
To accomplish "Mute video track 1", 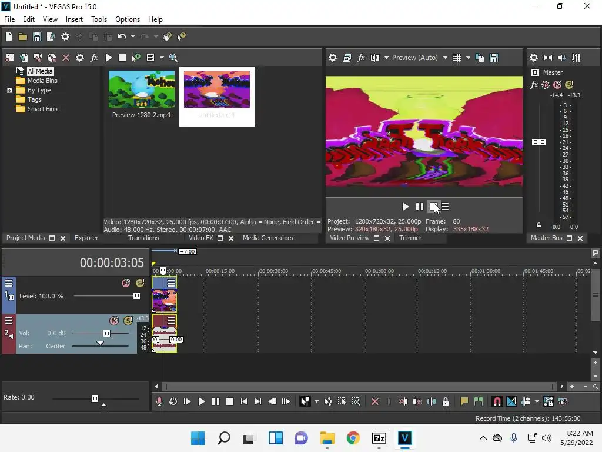I will tap(126, 283).
